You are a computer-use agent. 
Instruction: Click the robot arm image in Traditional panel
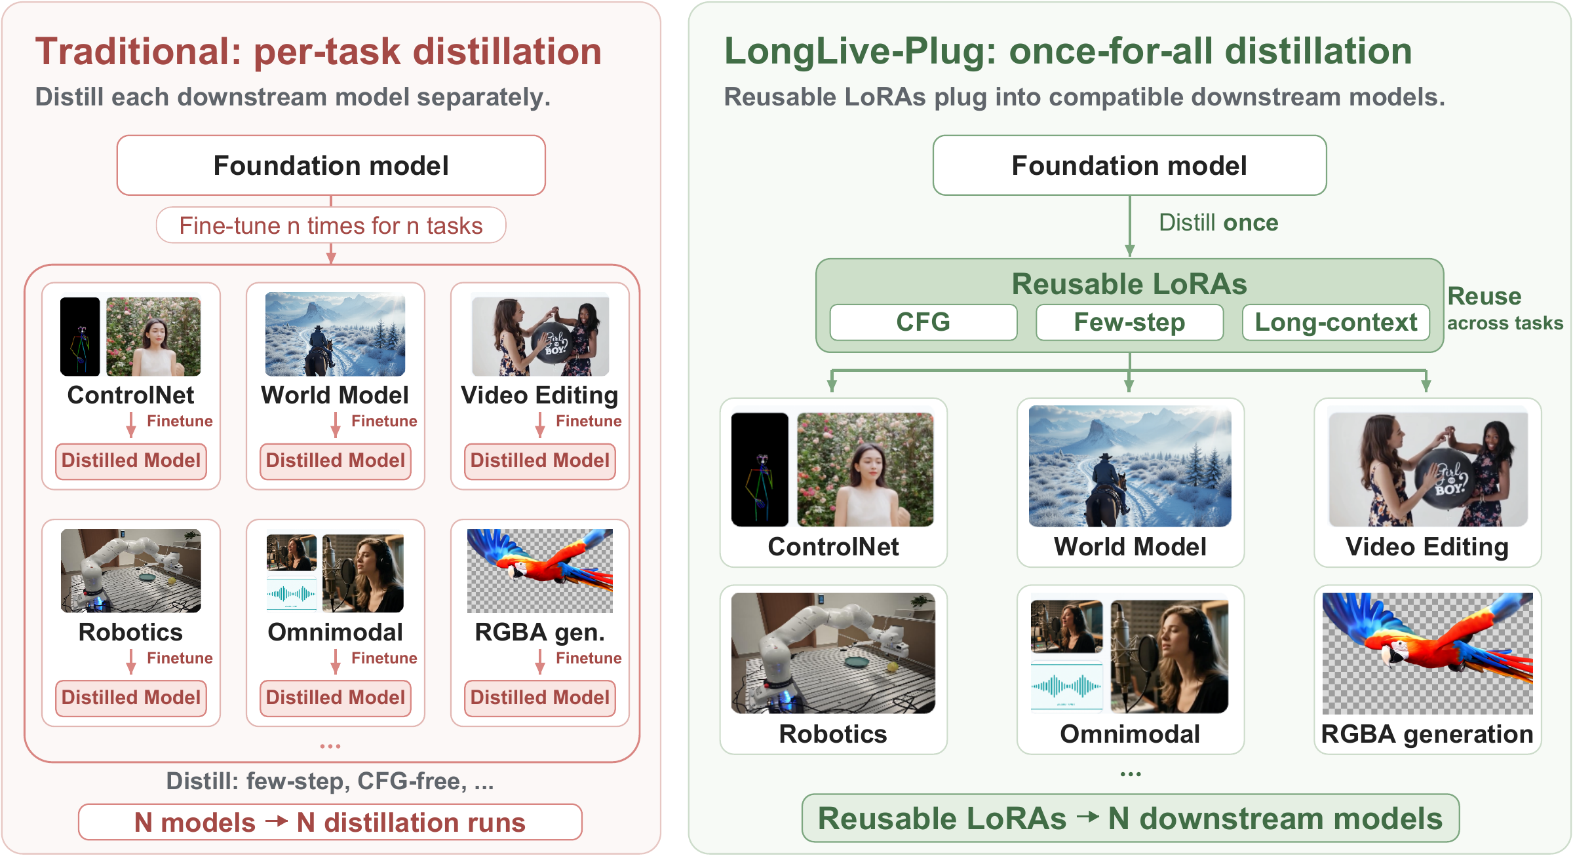coord(131,571)
